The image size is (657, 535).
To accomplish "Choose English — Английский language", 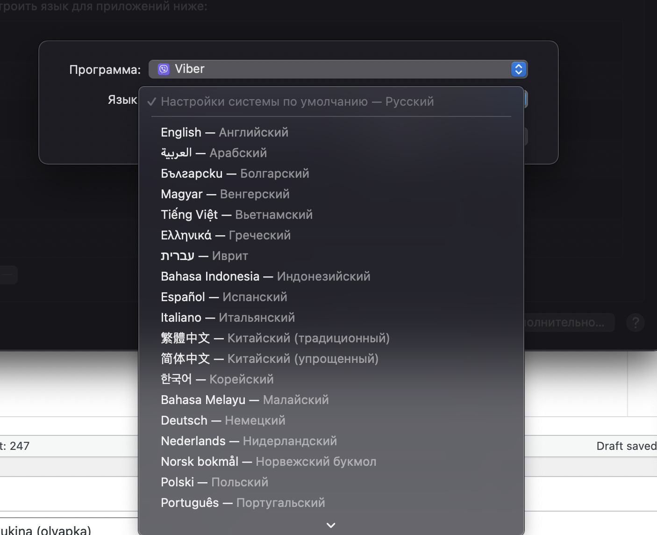I will coord(331,132).
